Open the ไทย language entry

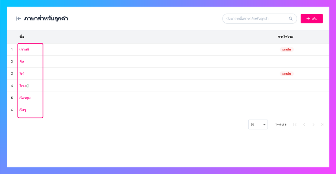coord(23,86)
